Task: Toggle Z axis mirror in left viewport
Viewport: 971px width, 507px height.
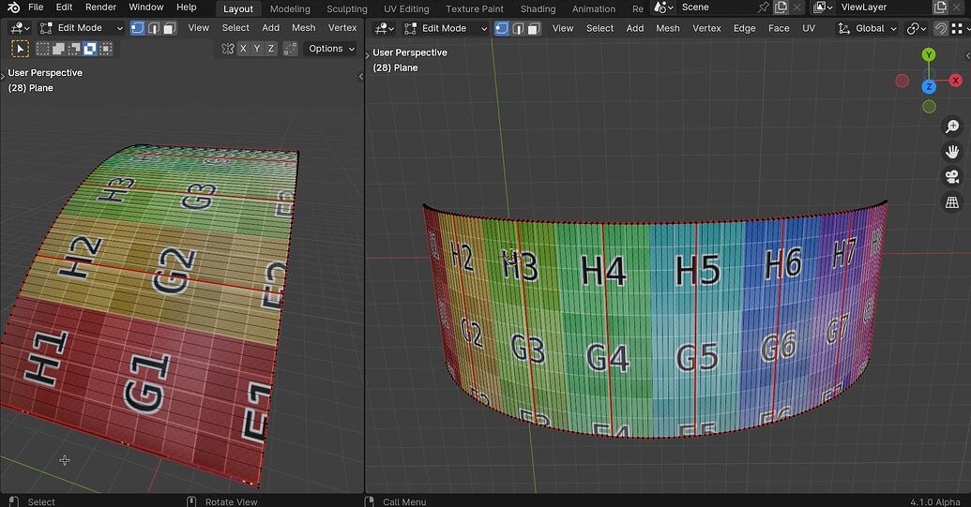Action: (x=270, y=49)
